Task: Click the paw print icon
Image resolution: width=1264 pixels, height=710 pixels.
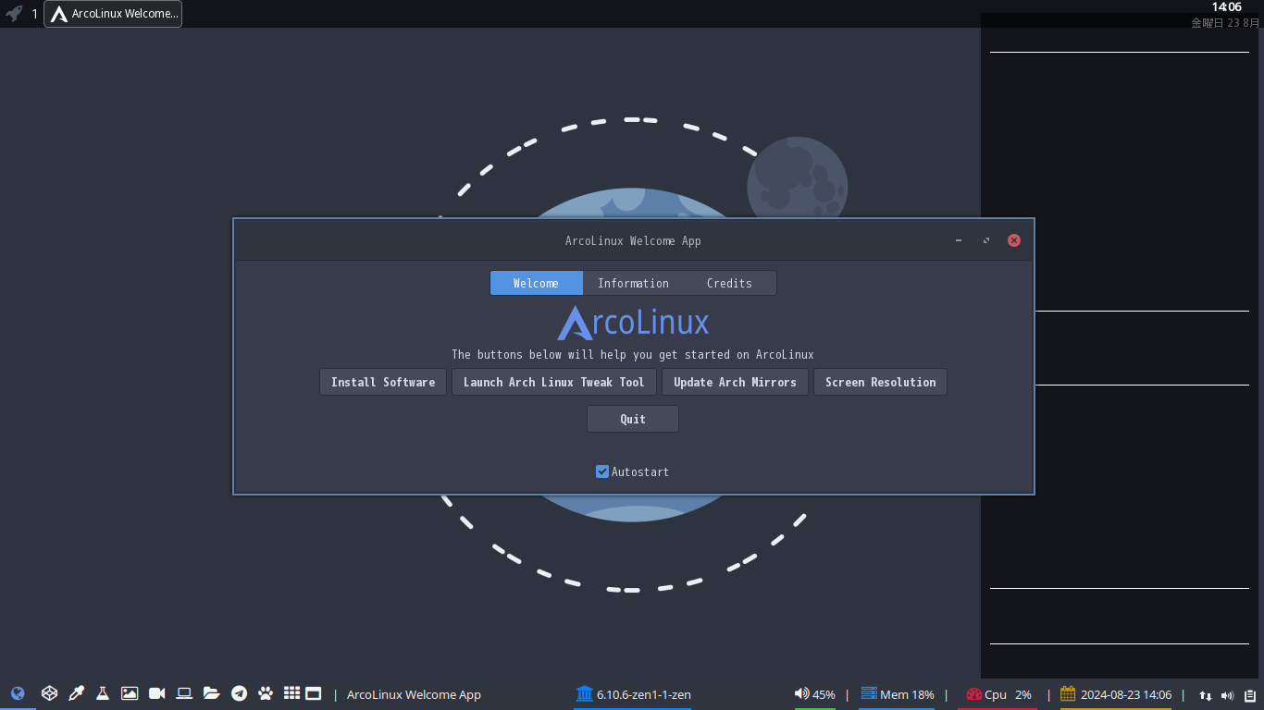Action: (266, 693)
